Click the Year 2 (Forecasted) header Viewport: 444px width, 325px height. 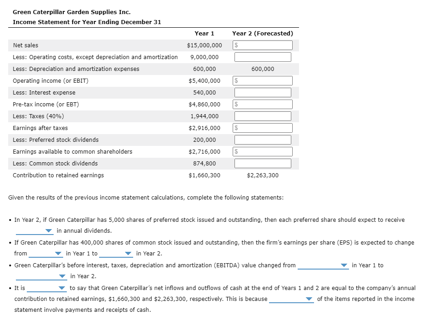tap(262, 33)
